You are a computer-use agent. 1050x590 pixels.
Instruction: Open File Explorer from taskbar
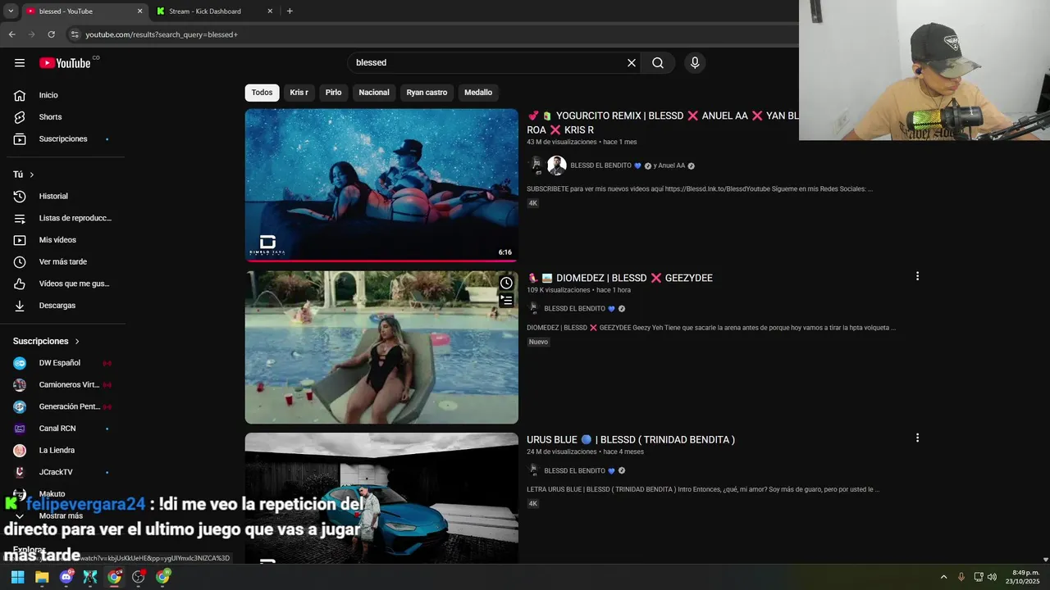(42, 577)
